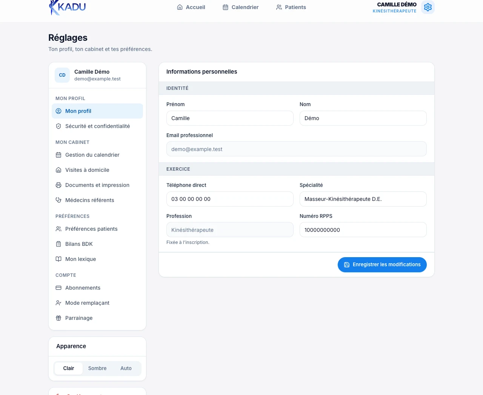Open the Parrainage gift icon
Viewport: 483px width, 395px height.
pyautogui.click(x=58, y=318)
